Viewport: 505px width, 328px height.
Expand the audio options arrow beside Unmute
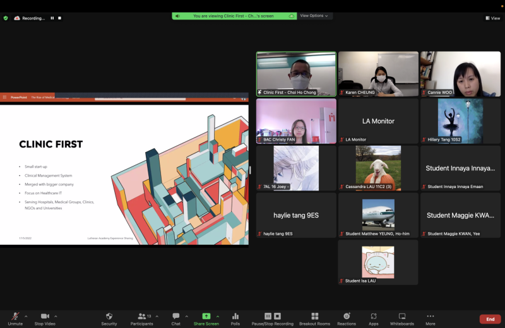(x=26, y=316)
